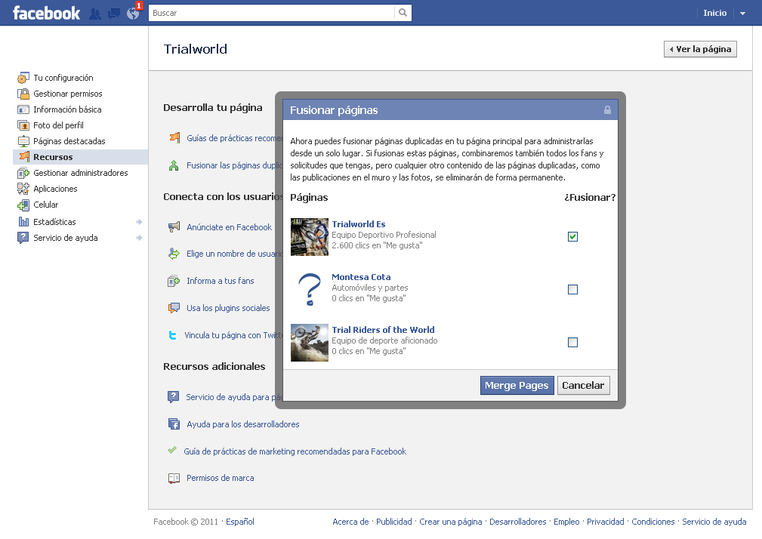Click the Estadísticas chart icon
Image resolution: width=762 pixels, height=539 pixels.
(23, 222)
